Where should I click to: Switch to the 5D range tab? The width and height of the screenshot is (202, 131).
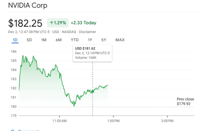coord(29,40)
